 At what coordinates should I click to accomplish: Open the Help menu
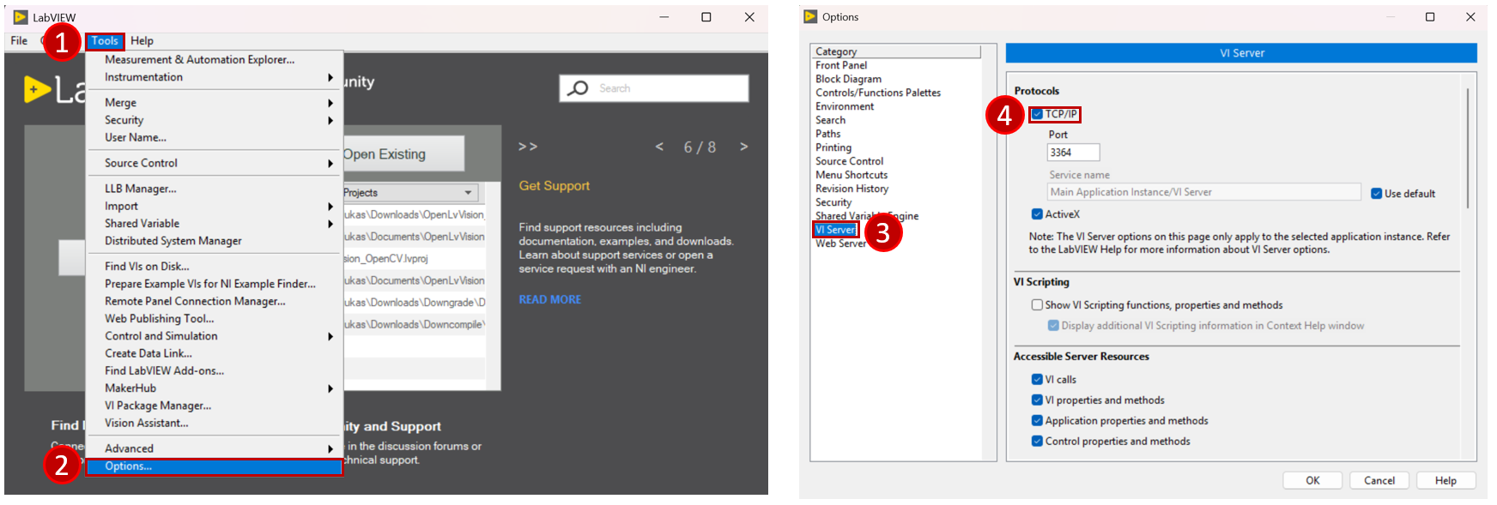(142, 41)
